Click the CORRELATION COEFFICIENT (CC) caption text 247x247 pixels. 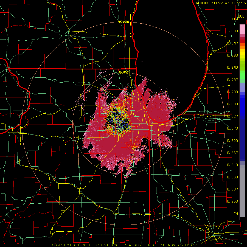(x=86, y=245)
